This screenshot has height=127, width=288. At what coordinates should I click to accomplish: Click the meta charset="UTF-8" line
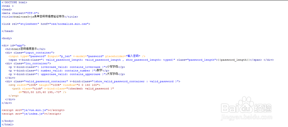pos(20,13)
